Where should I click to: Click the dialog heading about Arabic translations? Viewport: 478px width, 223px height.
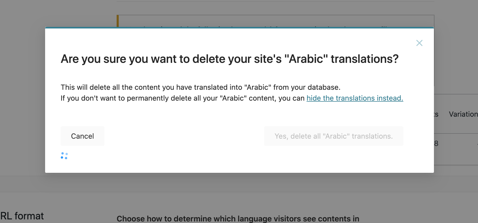tap(229, 59)
